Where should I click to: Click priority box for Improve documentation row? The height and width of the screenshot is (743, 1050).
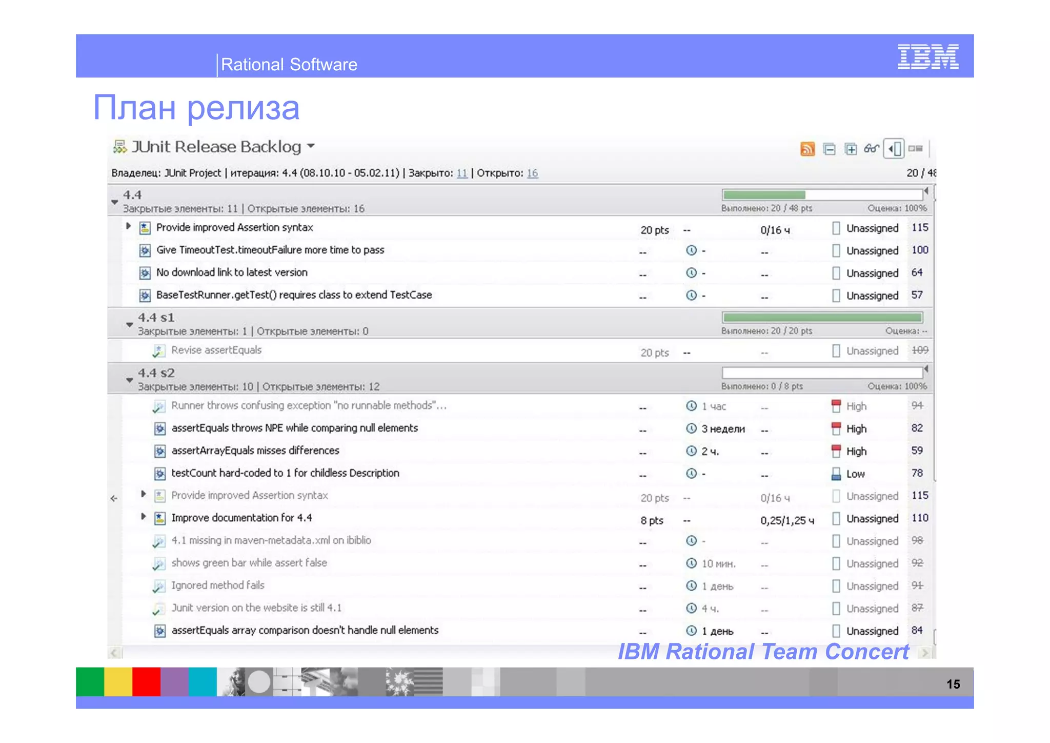click(836, 519)
